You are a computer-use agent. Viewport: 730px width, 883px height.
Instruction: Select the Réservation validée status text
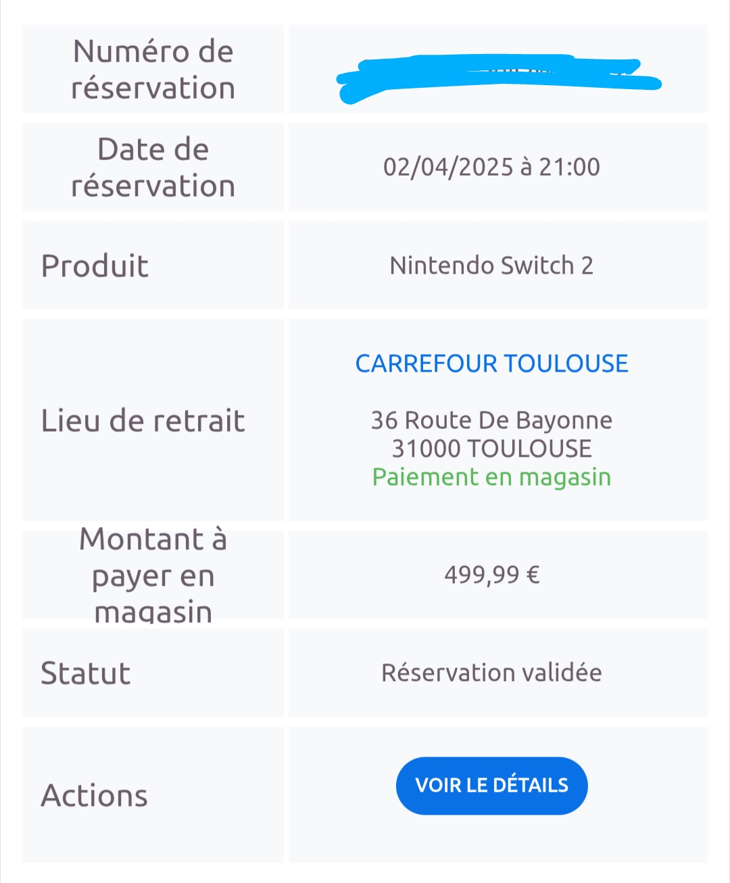point(491,673)
